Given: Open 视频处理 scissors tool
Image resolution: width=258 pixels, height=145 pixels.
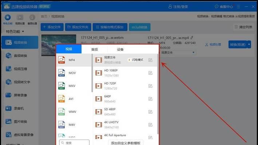Looking at the screenshot, I should coord(213,45).
